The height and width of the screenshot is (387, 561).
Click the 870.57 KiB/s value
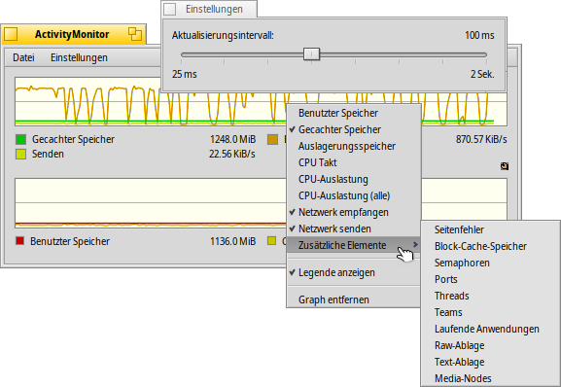481,139
